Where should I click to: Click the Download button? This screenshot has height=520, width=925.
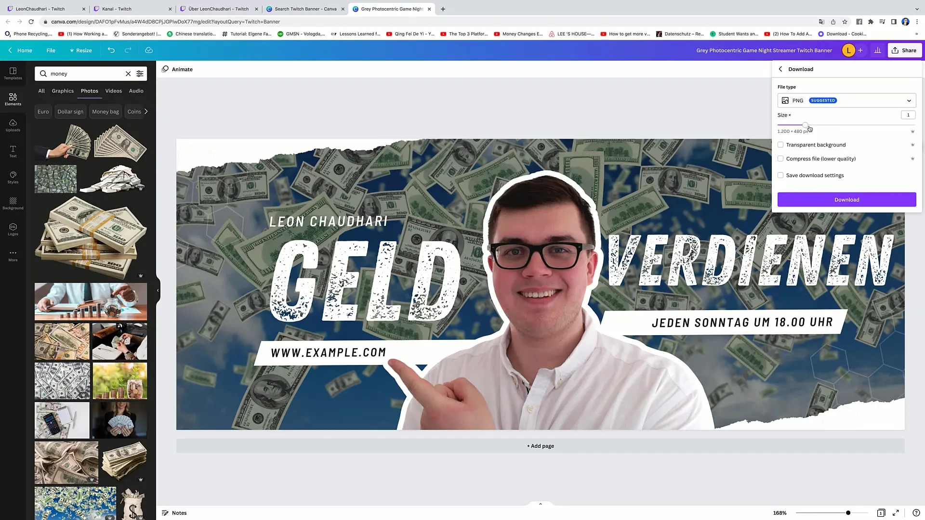tap(847, 199)
